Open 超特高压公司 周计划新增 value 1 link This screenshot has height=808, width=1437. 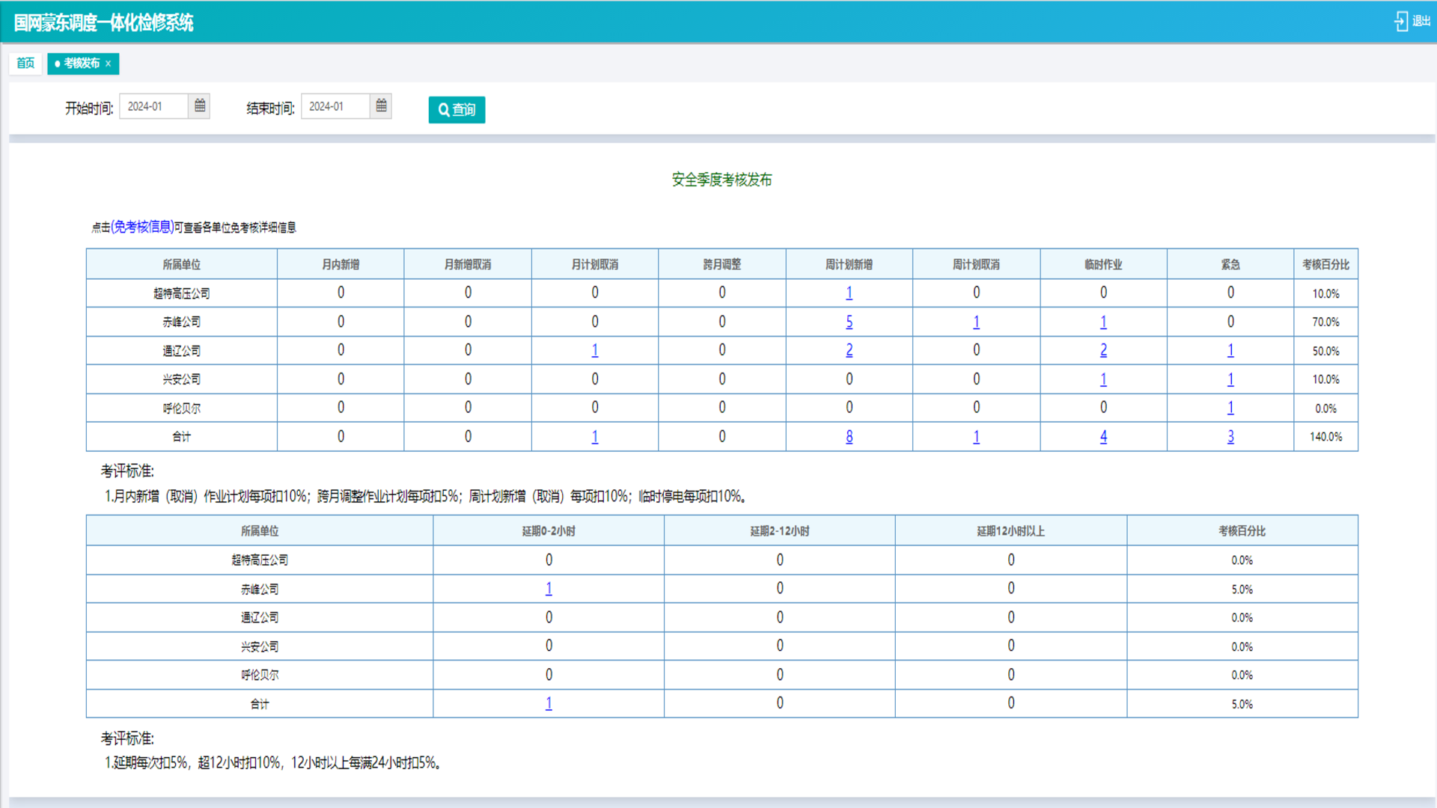click(849, 293)
